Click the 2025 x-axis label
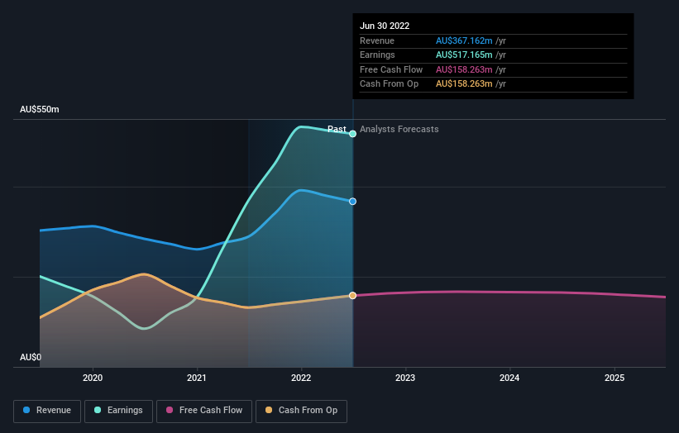Screen dimensions: 679x433 [x=614, y=378]
